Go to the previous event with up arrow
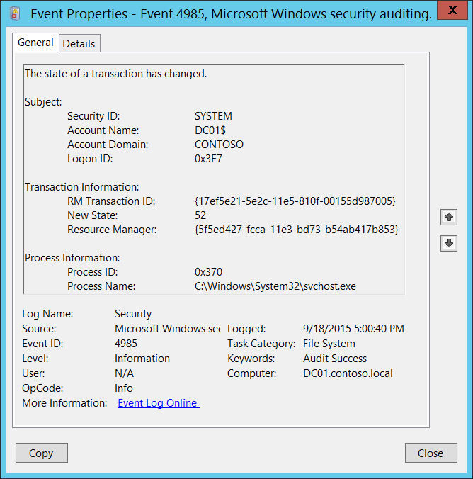Image resolution: width=473 pixels, height=479 pixels. click(449, 217)
